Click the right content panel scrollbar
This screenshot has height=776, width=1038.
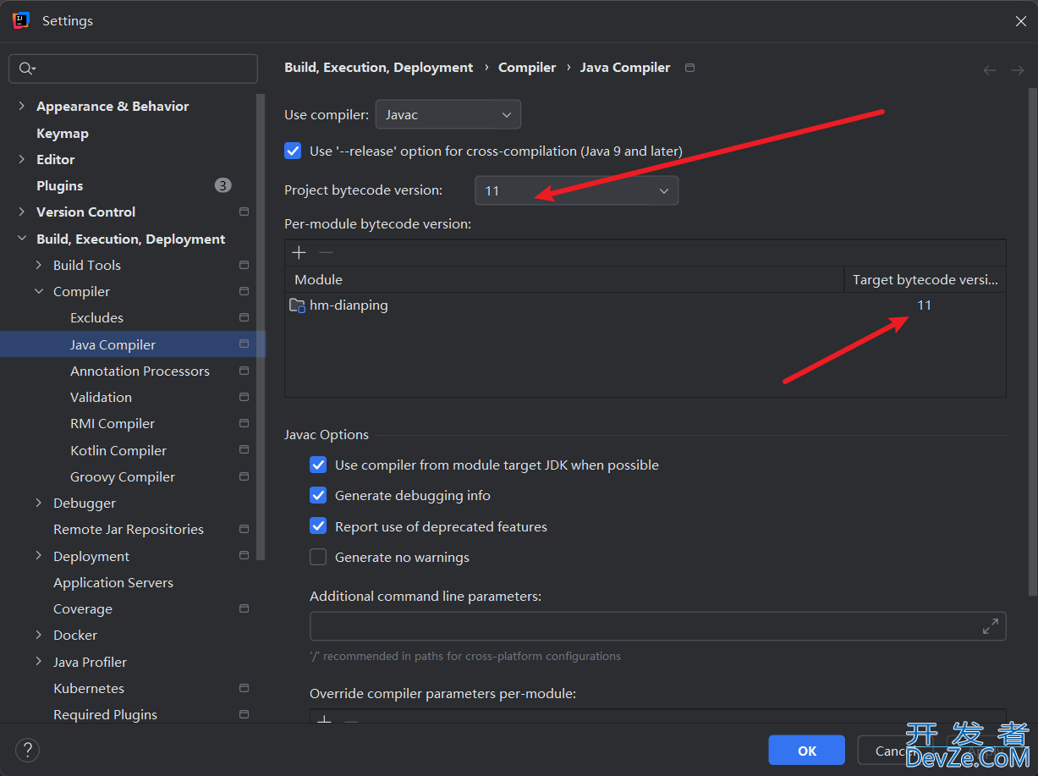[1031, 340]
